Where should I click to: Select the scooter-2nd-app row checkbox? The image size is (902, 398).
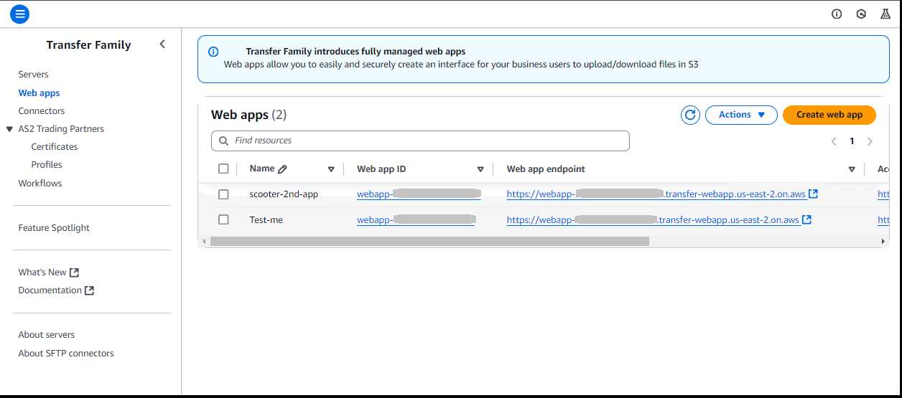pos(223,194)
